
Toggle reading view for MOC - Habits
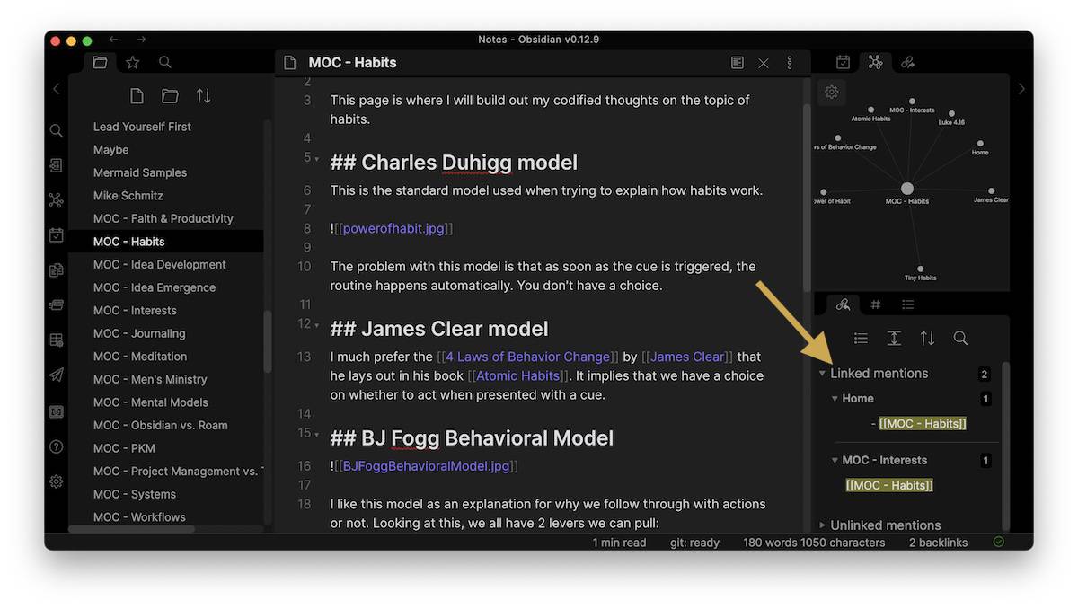(x=738, y=63)
